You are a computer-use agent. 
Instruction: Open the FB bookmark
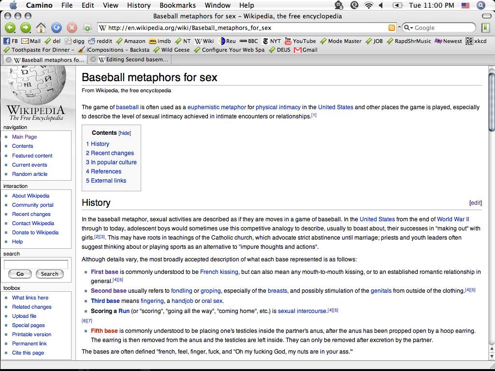[x=11, y=41]
